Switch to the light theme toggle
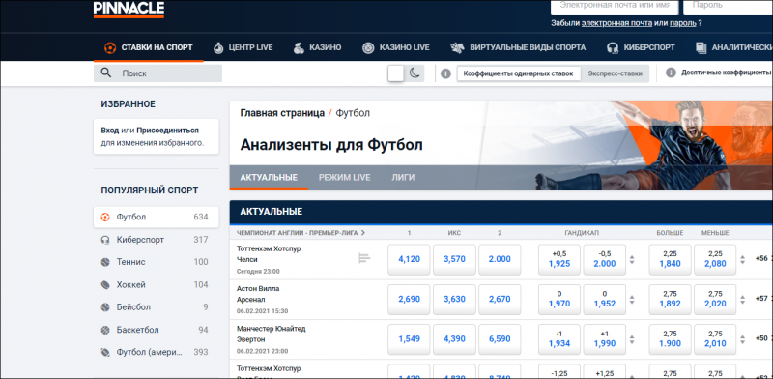This screenshot has height=379, width=773. point(396,73)
